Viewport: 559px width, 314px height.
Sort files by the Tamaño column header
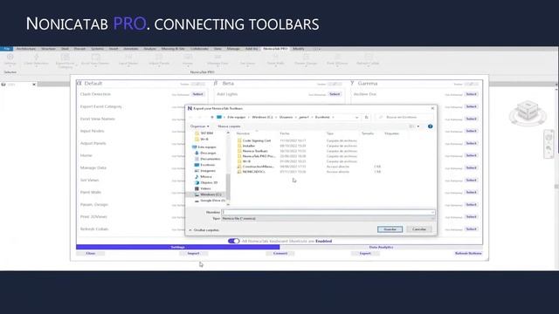[368, 133]
